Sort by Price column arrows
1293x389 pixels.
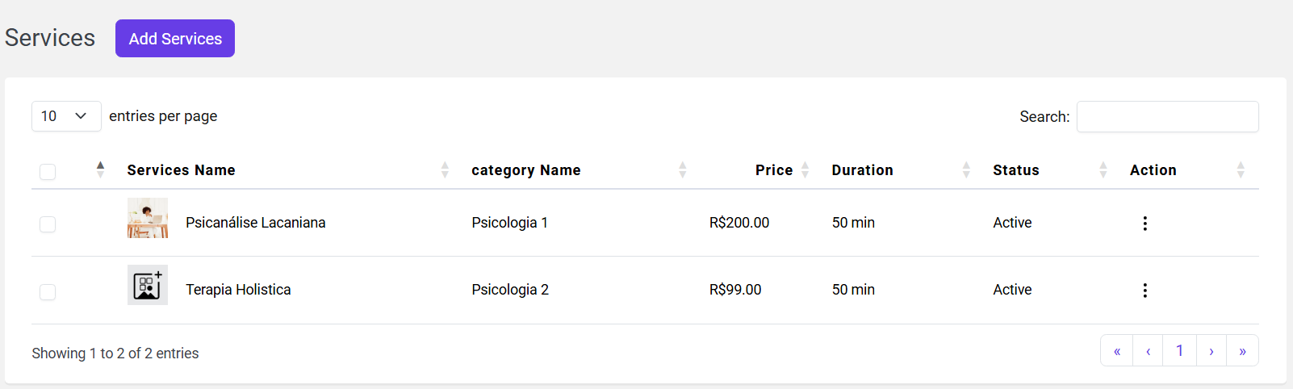(x=805, y=169)
